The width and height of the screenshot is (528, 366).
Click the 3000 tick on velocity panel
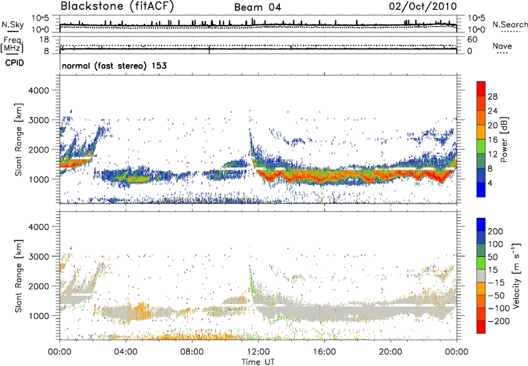coord(38,256)
